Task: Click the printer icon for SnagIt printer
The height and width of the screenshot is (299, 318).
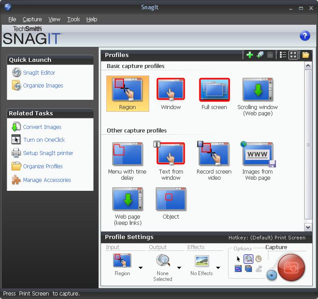Action: point(16,153)
